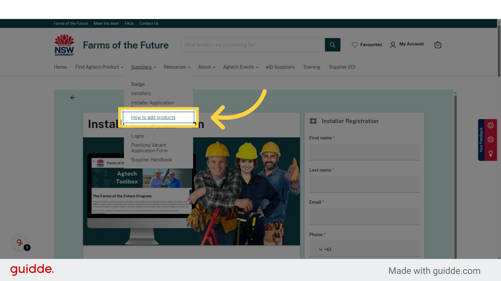
Task: Click the product search input field
Action: click(x=253, y=45)
